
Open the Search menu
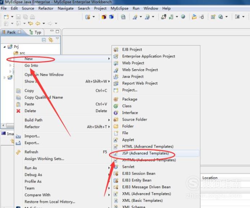pos(84,8)
